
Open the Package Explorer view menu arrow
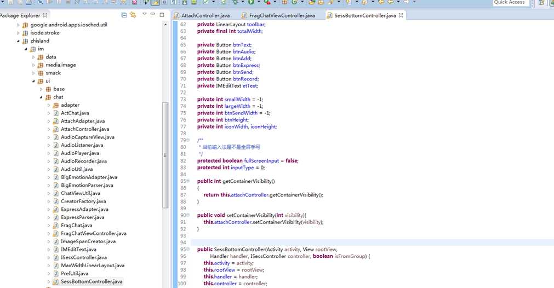pos(144,15)
